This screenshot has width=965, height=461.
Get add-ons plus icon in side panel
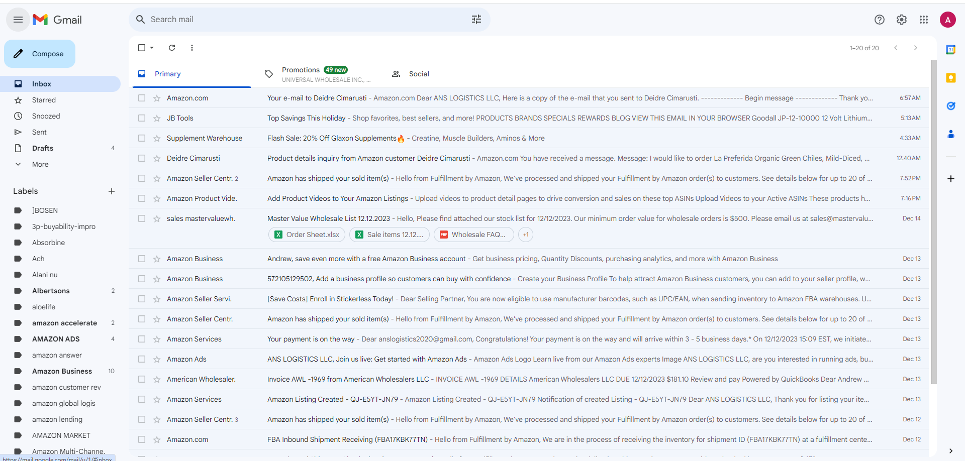(951, 179)
